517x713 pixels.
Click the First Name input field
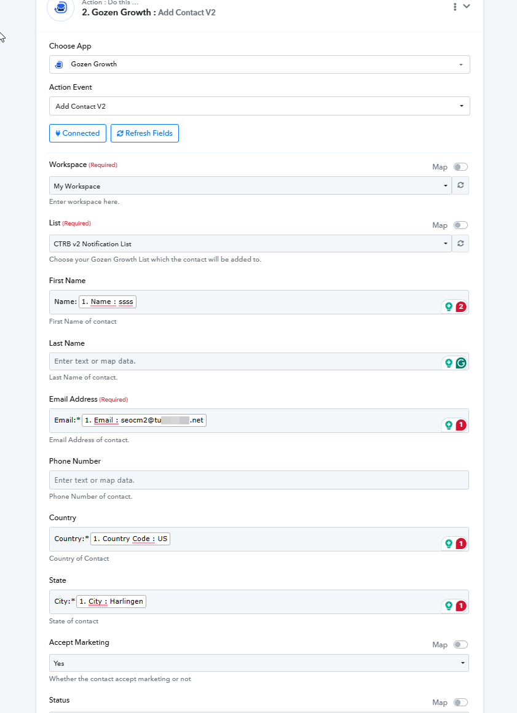(259, 302)
